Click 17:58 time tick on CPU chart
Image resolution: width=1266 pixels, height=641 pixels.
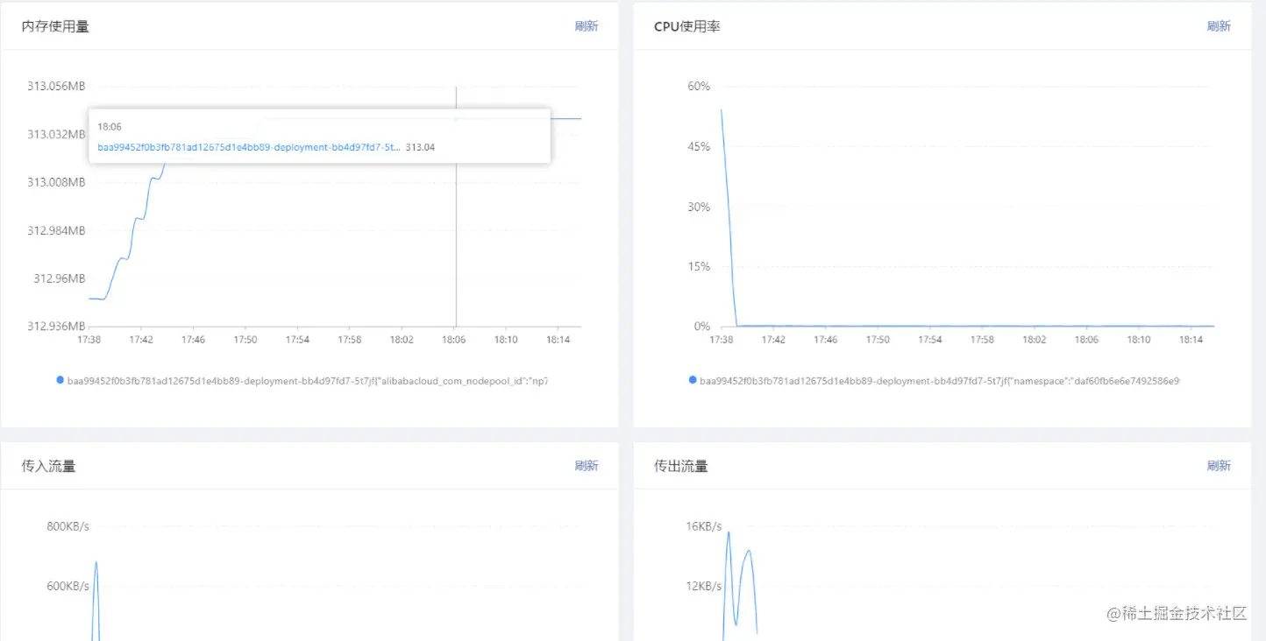[982, 340]
